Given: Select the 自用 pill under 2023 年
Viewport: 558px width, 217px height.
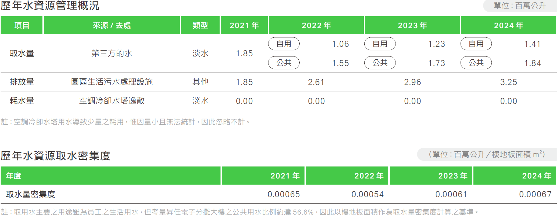Looking at the screenshot, I should coord(380,44).
